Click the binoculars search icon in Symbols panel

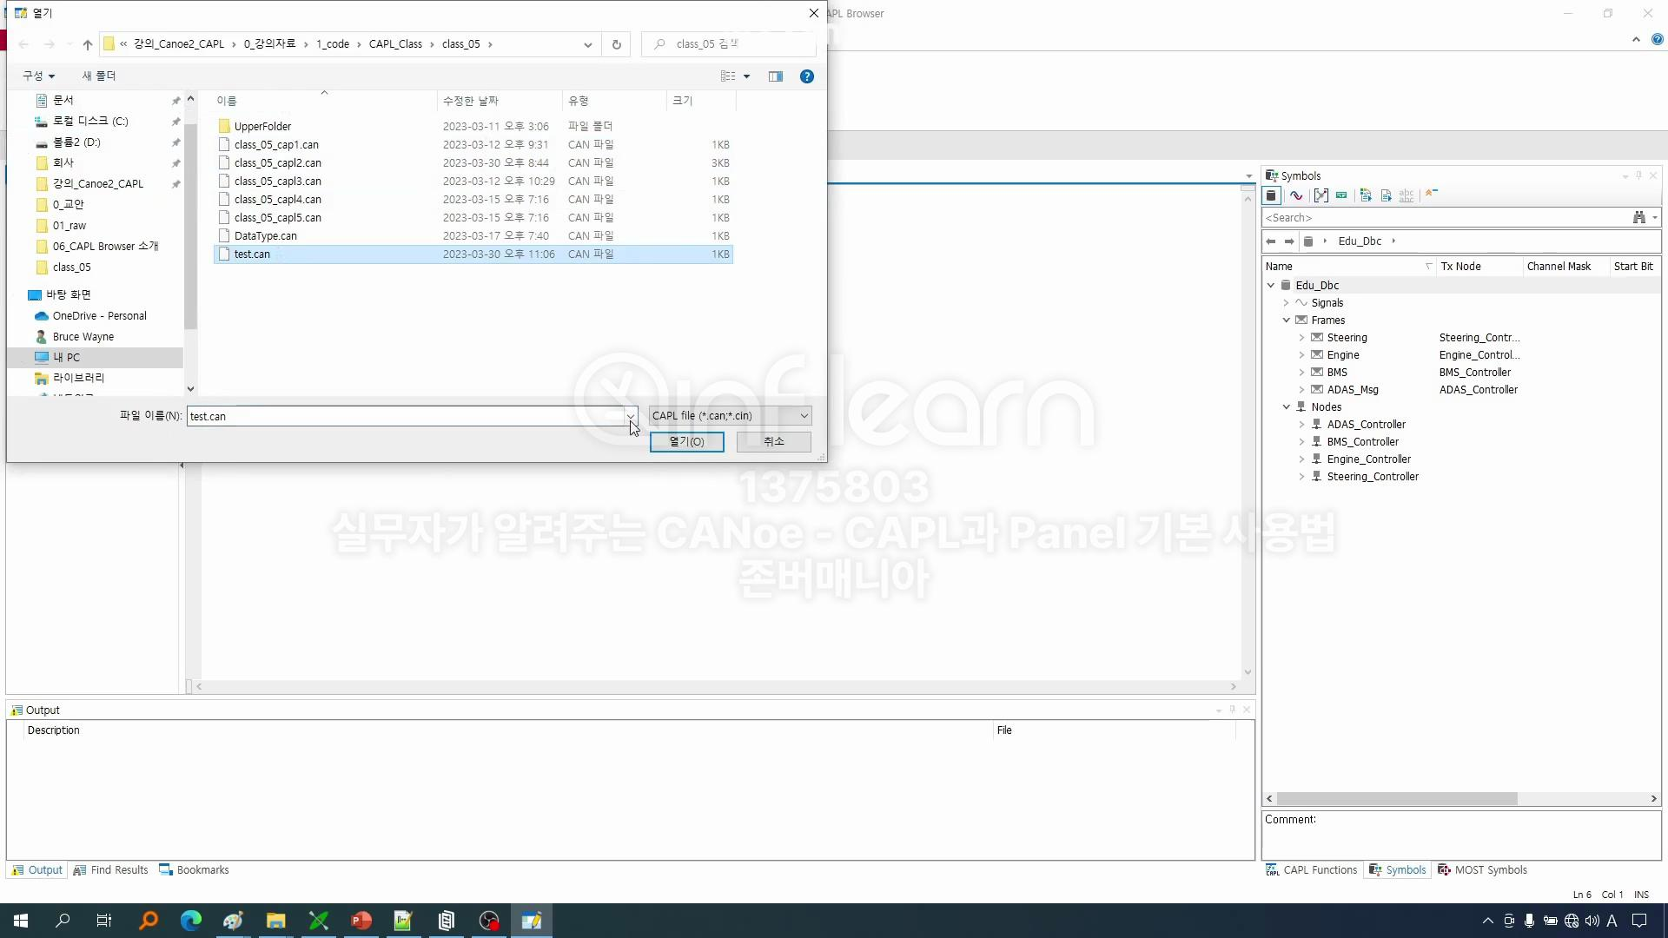1639,218
